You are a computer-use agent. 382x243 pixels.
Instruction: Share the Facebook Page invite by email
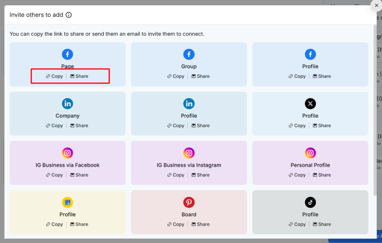(79, 76)
